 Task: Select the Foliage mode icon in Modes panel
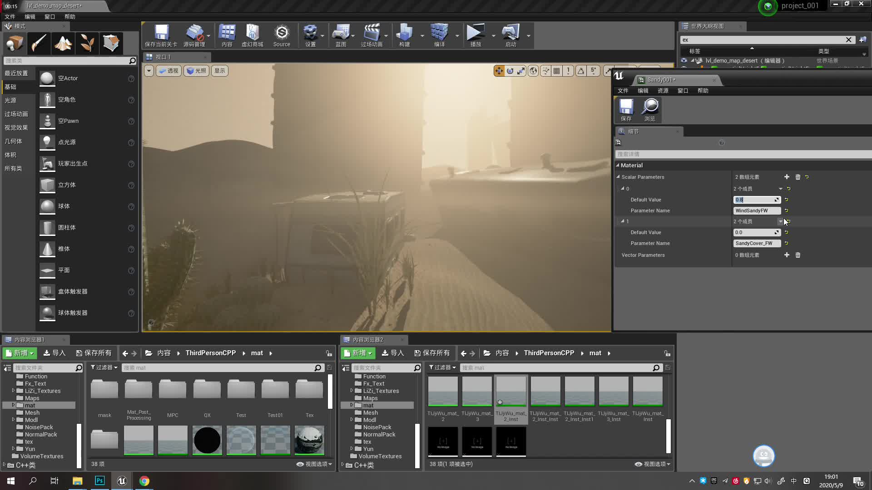tap(87, 43)
